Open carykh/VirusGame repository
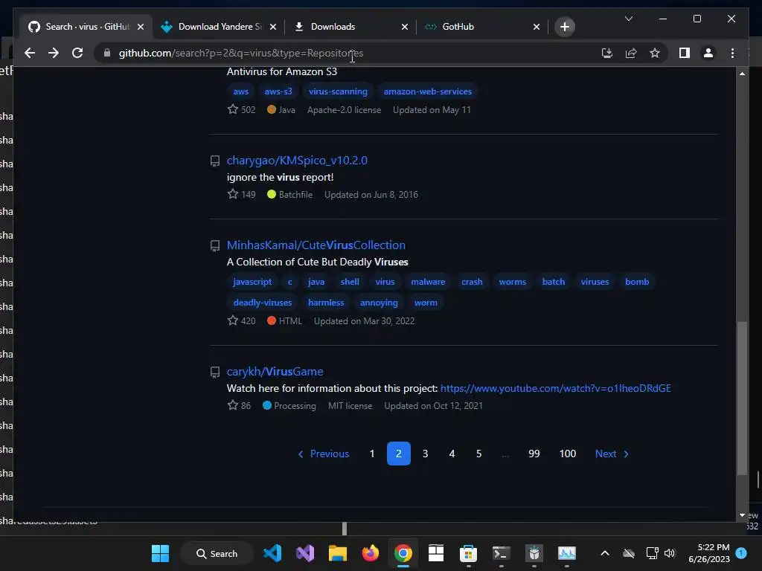The image size is (762, 571). 275,372
